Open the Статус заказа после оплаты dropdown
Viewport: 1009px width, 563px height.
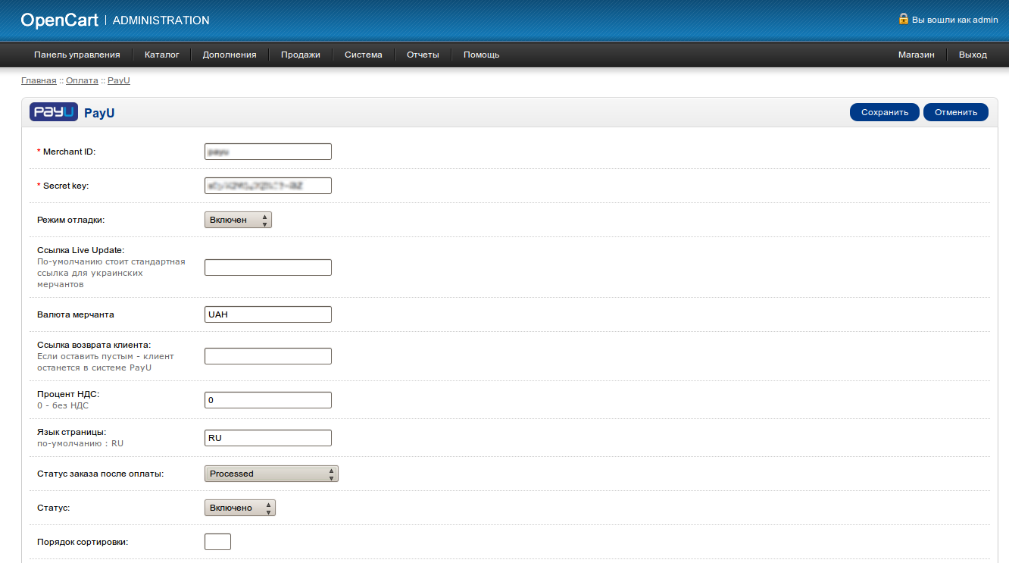pos(271,474)
